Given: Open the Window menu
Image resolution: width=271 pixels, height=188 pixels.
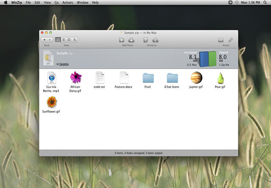Looking at the screenshot, I should click(82, 2).
